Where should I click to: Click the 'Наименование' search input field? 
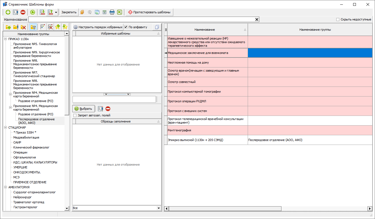click(x=141, y=19)
